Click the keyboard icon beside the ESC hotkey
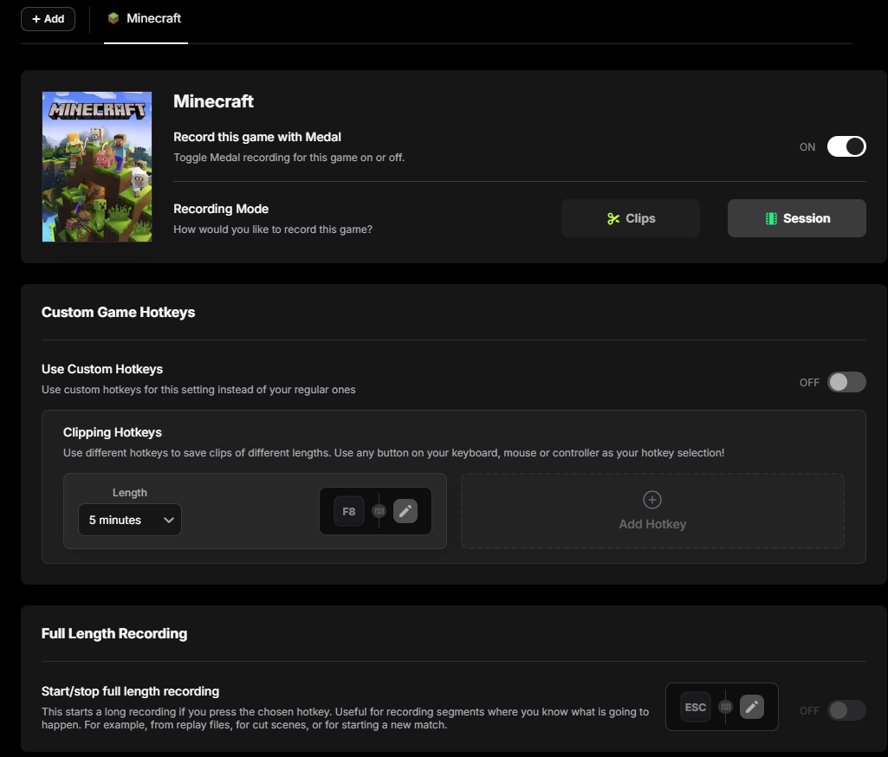 point(725,707)
